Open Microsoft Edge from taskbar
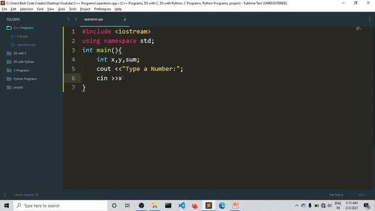The image size is (375, 211). pyautogui.click(x=222, y=206)
